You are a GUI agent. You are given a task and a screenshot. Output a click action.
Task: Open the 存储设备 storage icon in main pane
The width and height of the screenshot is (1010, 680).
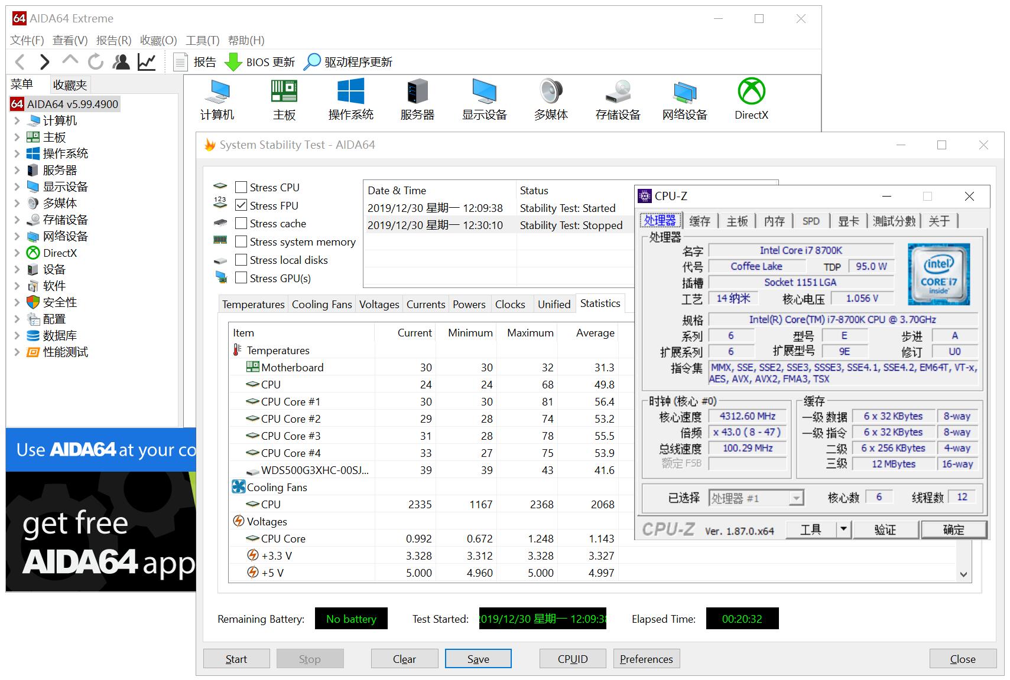(x=618, y=93)
